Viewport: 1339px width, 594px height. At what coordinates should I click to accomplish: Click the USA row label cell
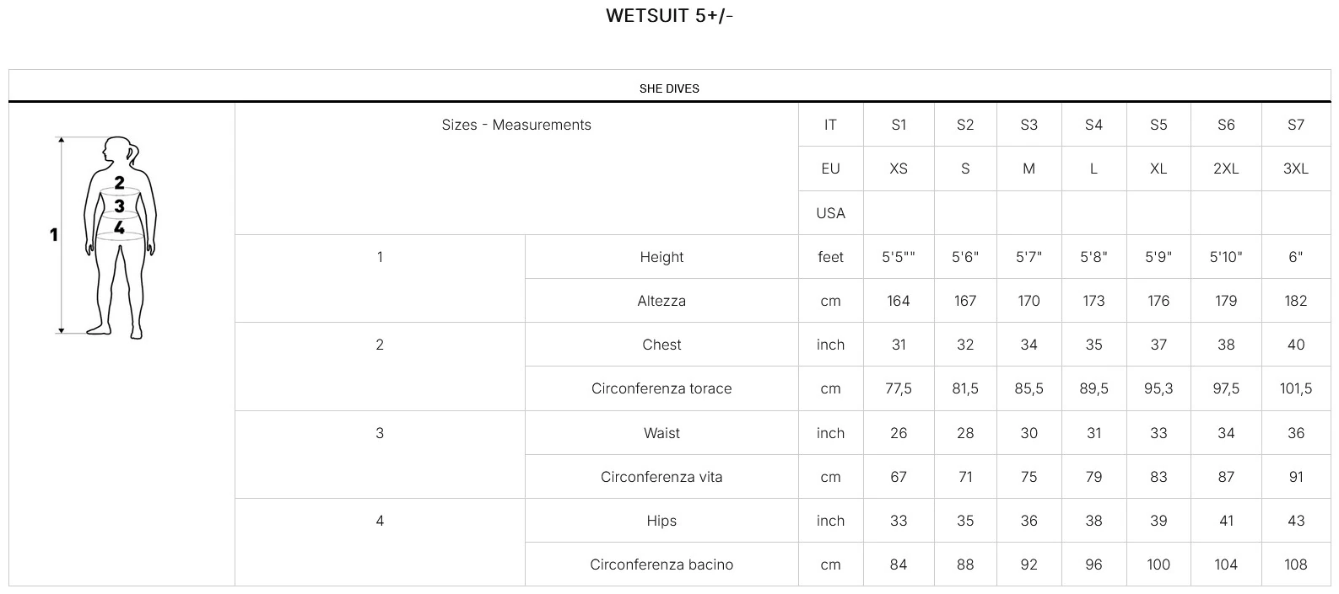pyautogui.click(x=830, y=213)
